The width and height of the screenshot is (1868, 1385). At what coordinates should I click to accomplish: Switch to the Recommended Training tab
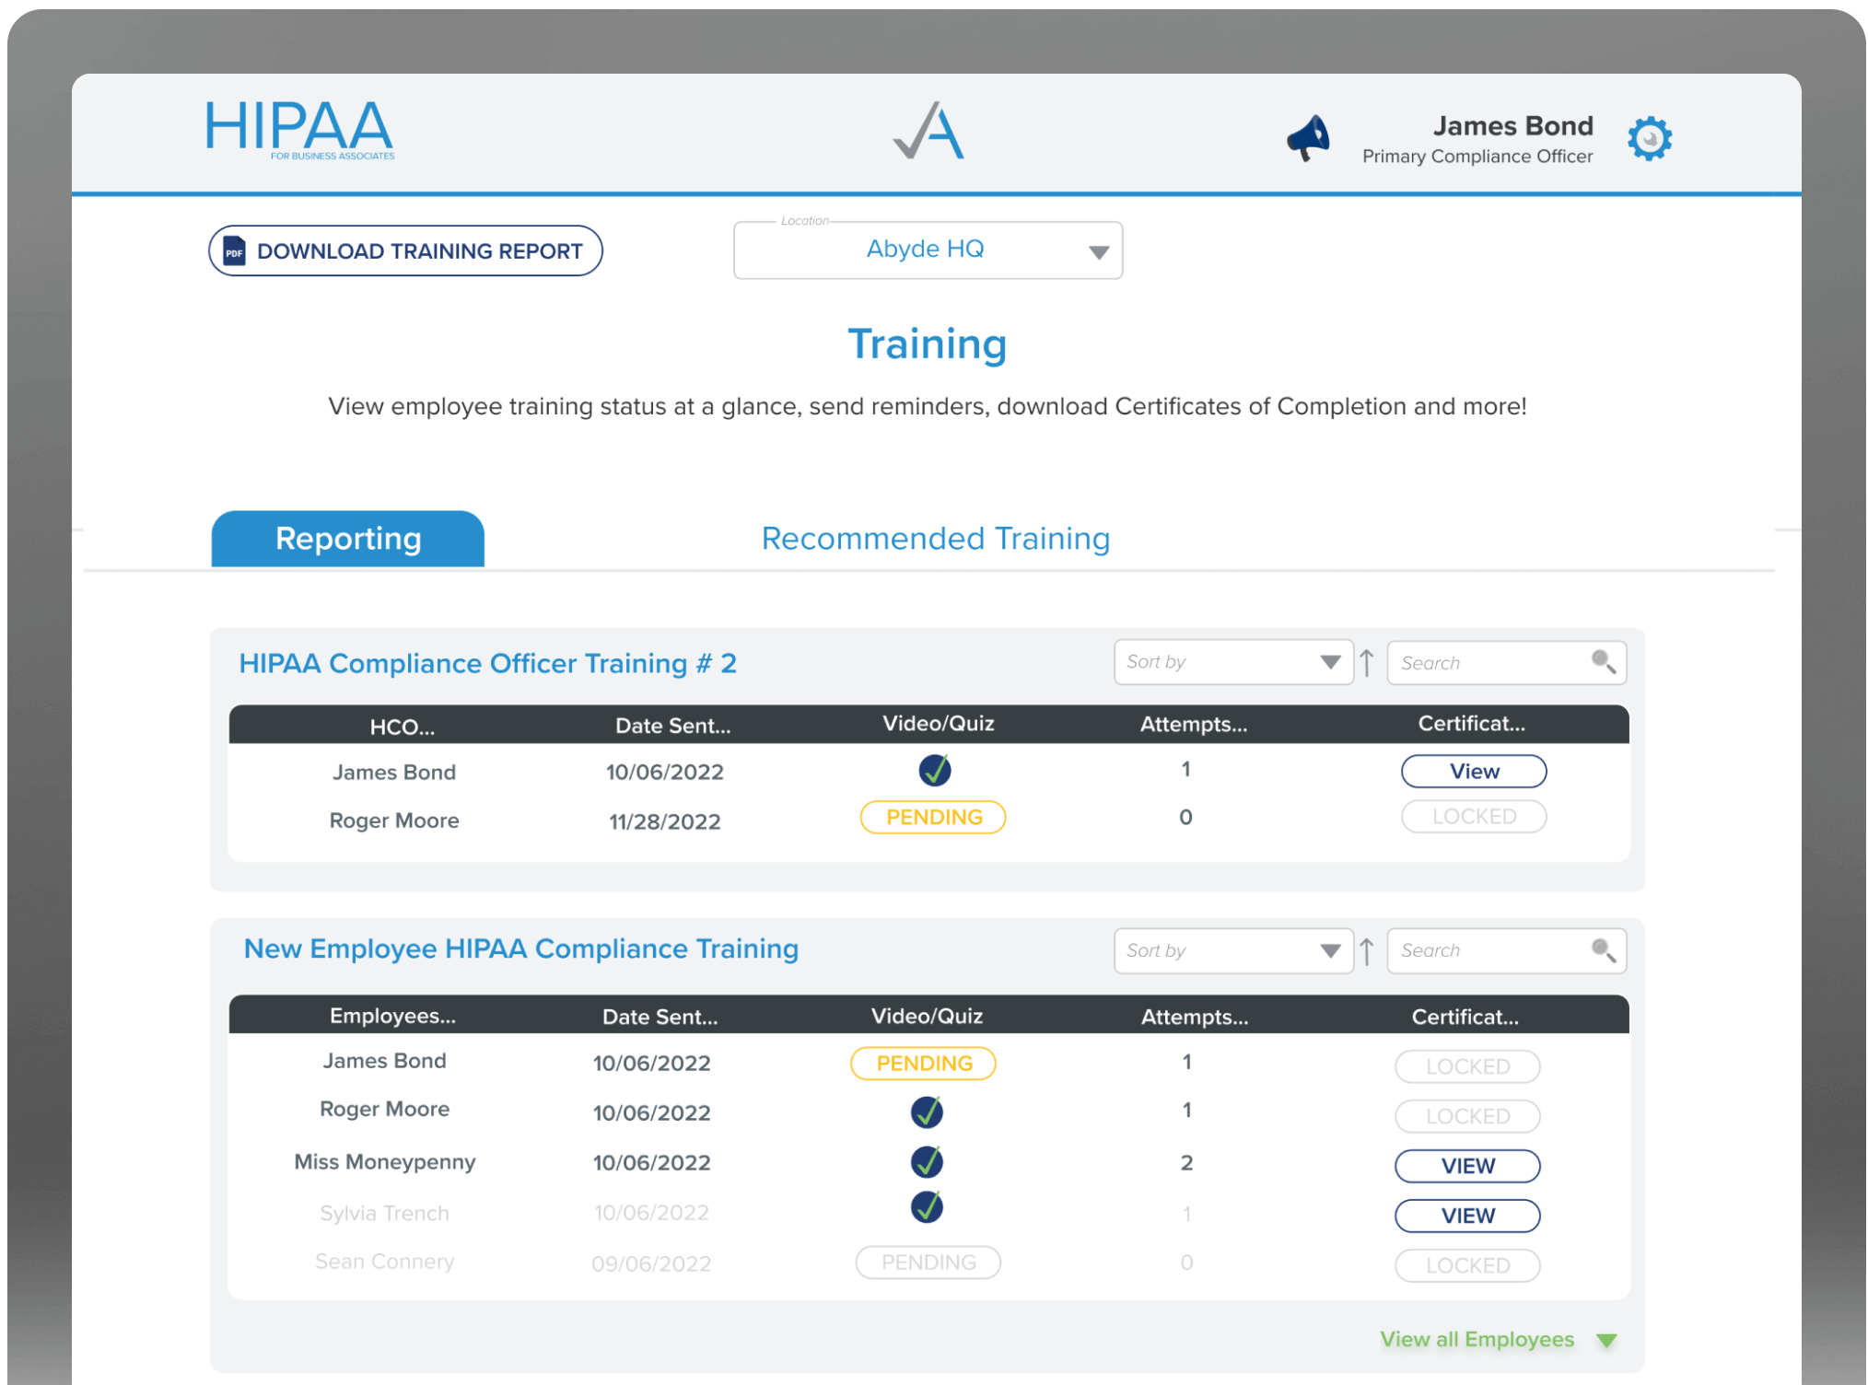pyautogui.click(x=936, y=539)
